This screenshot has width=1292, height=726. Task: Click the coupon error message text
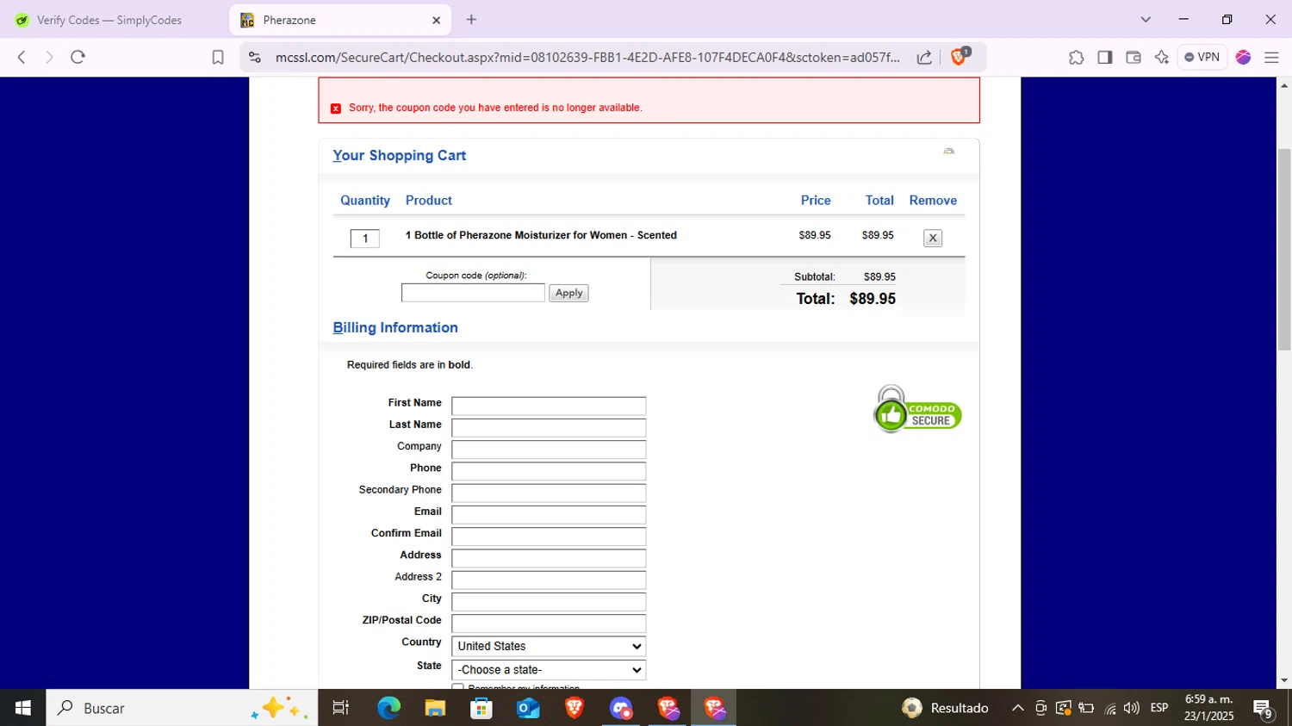495,108
